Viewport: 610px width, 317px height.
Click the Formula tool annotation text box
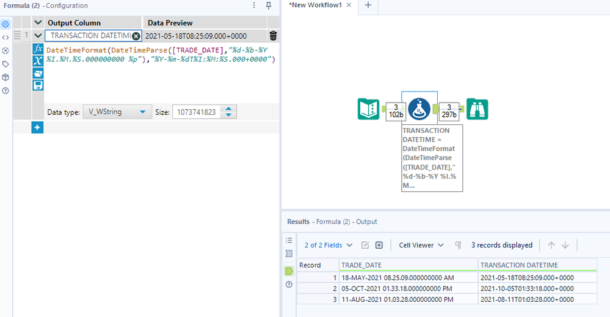tap(432, 158)
